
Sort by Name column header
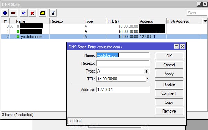32,21
